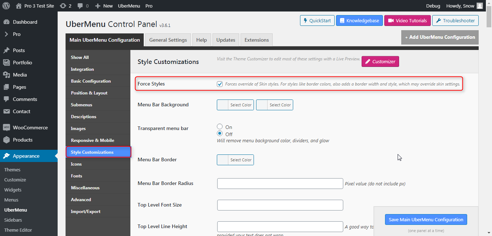Click the user avatar next to Howdy, Snow
This screenshot has width=492, height=236.
pos(479,6)
